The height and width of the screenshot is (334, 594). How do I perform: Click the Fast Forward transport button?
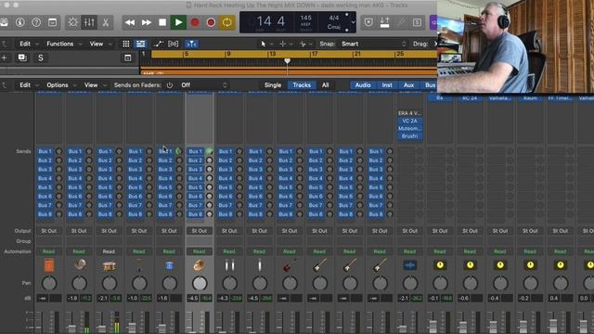147,22
